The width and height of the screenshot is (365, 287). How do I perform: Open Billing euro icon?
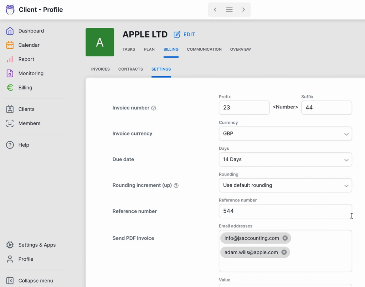(x=10, y=88)
